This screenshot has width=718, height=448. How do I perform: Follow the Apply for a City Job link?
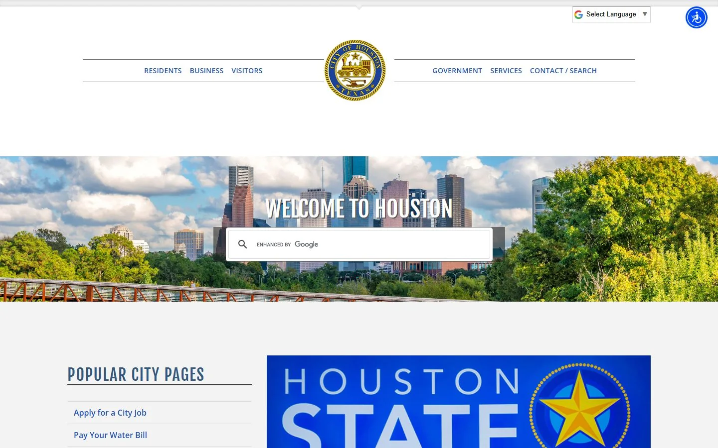[110, 413]
